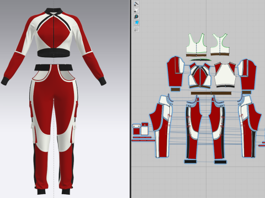This screenshot has height=198, width=265.
Task: Toggle the blue fabric texture surface icon
Action: click(x=136, y=23)
